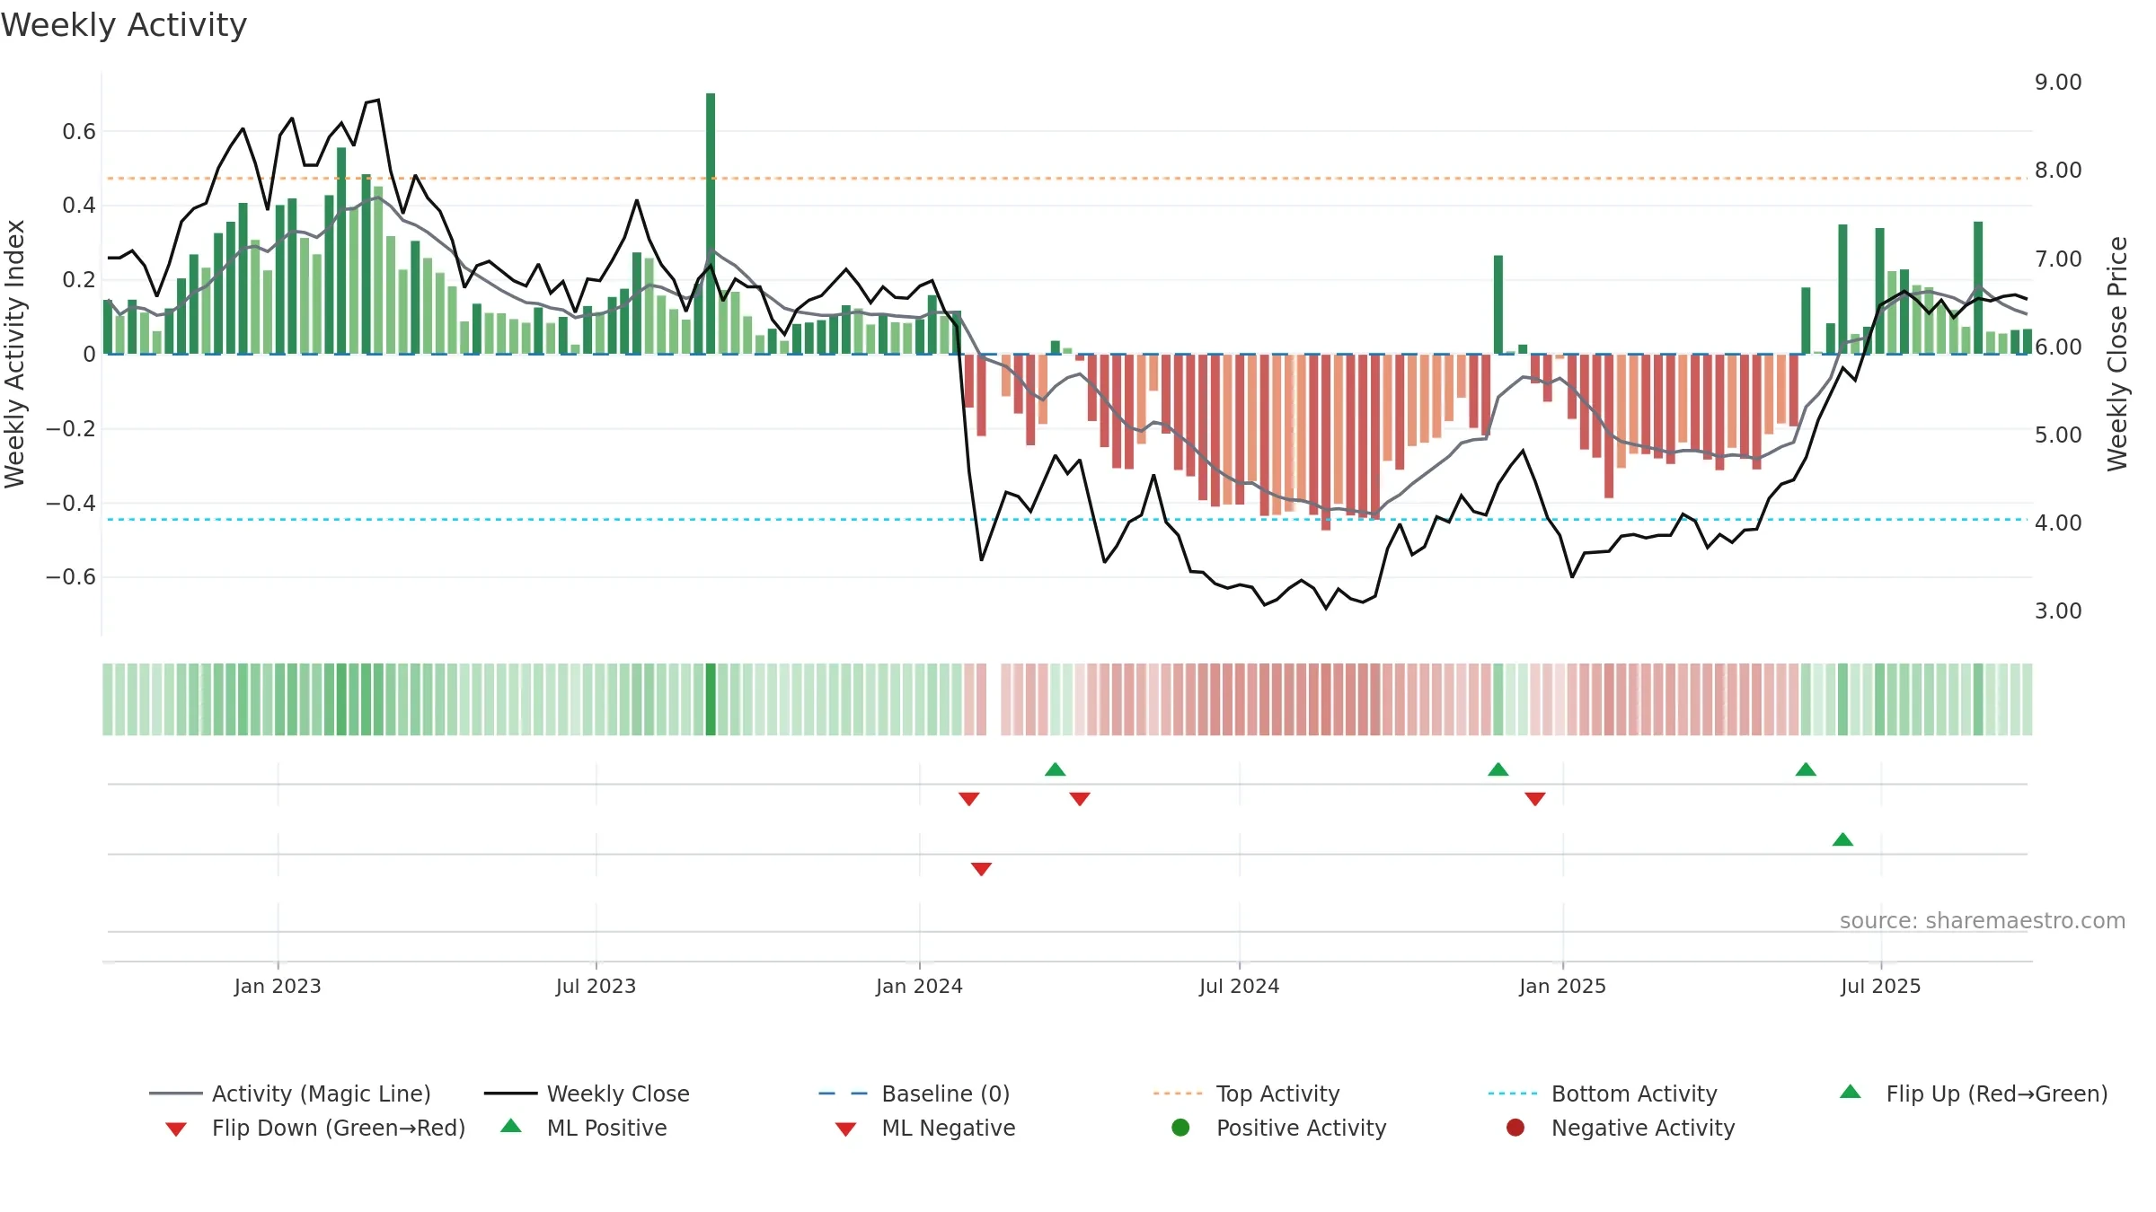2156x1212 pixels.
Task: Toggle the Top Activity legend entry
Action: point(1246,1093)
